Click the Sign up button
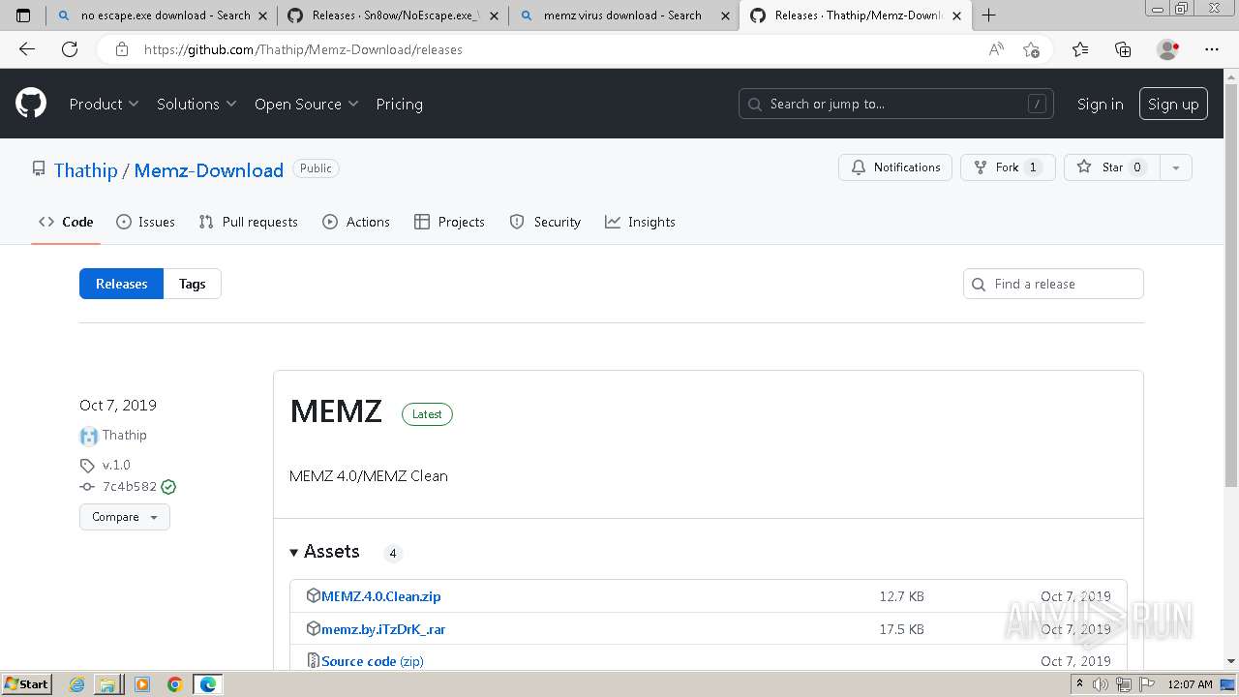Viewport: 1239px width, 697px height. click(1173, 104)
